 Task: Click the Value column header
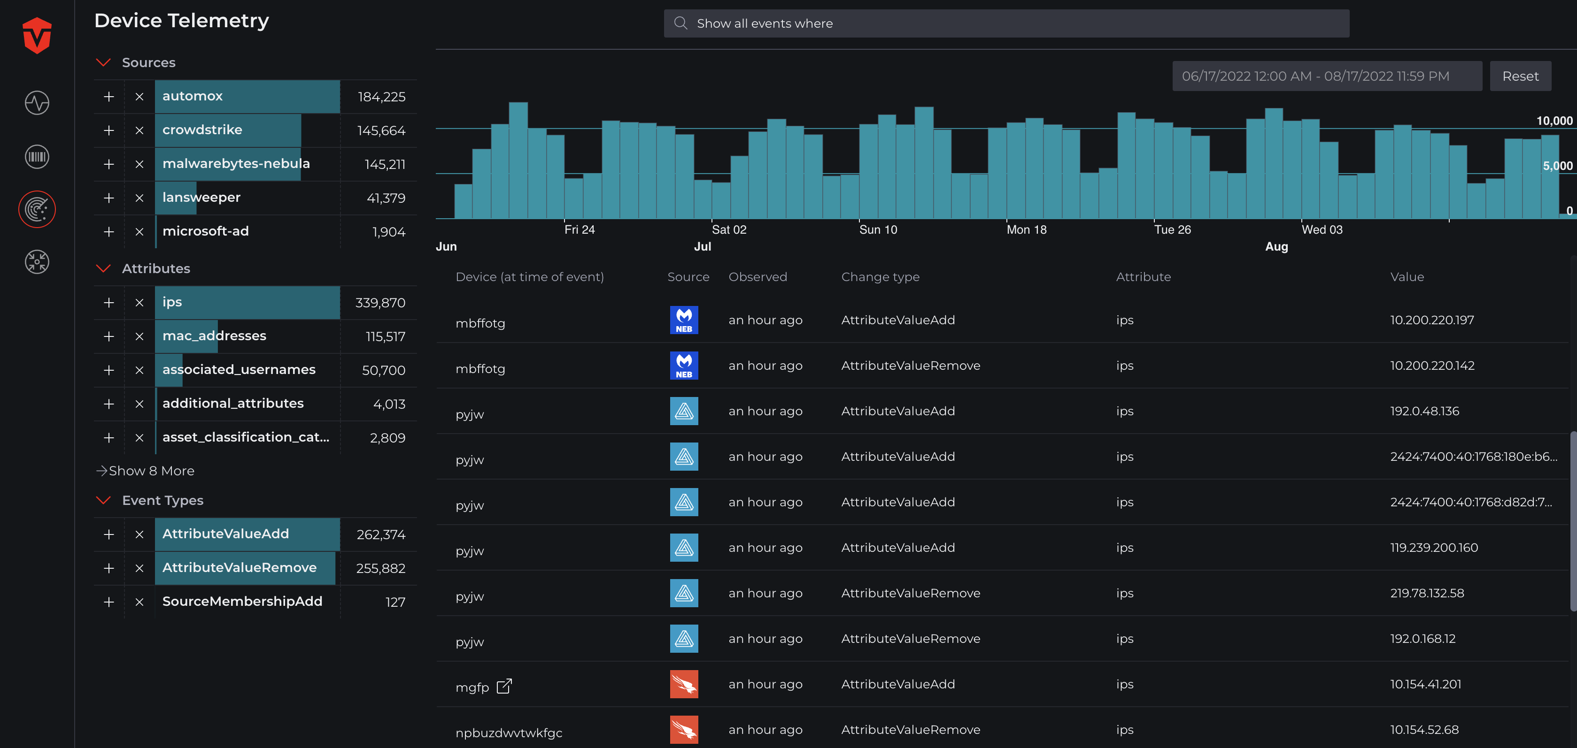click(x=1407, y=277)
